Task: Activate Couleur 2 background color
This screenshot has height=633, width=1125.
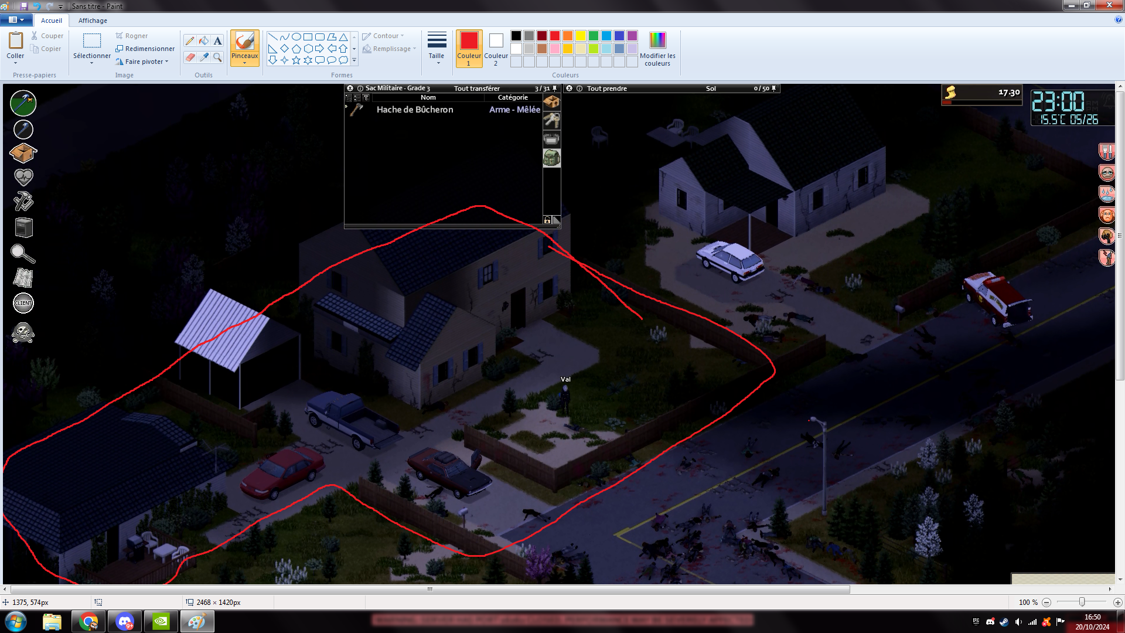Action: (496, 48)
